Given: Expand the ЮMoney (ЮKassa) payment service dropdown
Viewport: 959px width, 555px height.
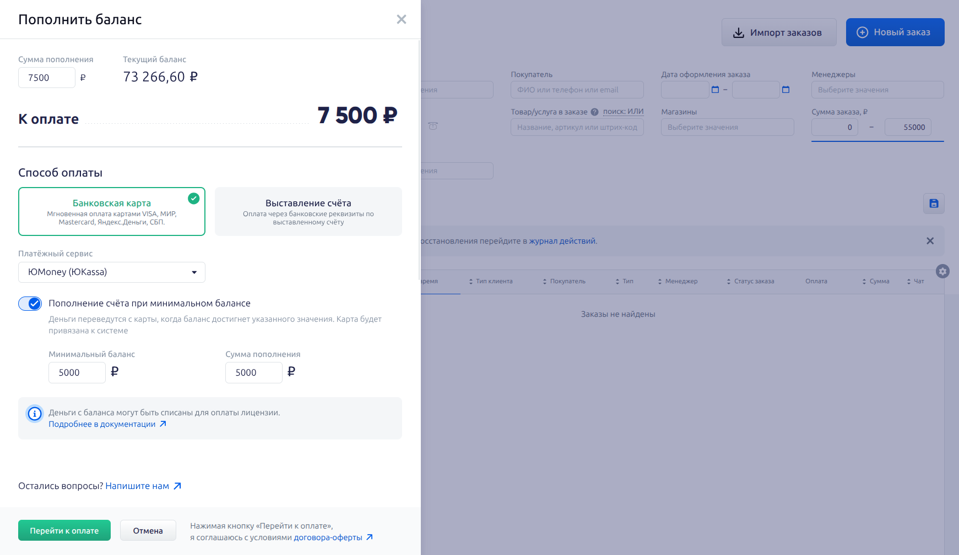Looking at the screenshot, I should 112,272.
